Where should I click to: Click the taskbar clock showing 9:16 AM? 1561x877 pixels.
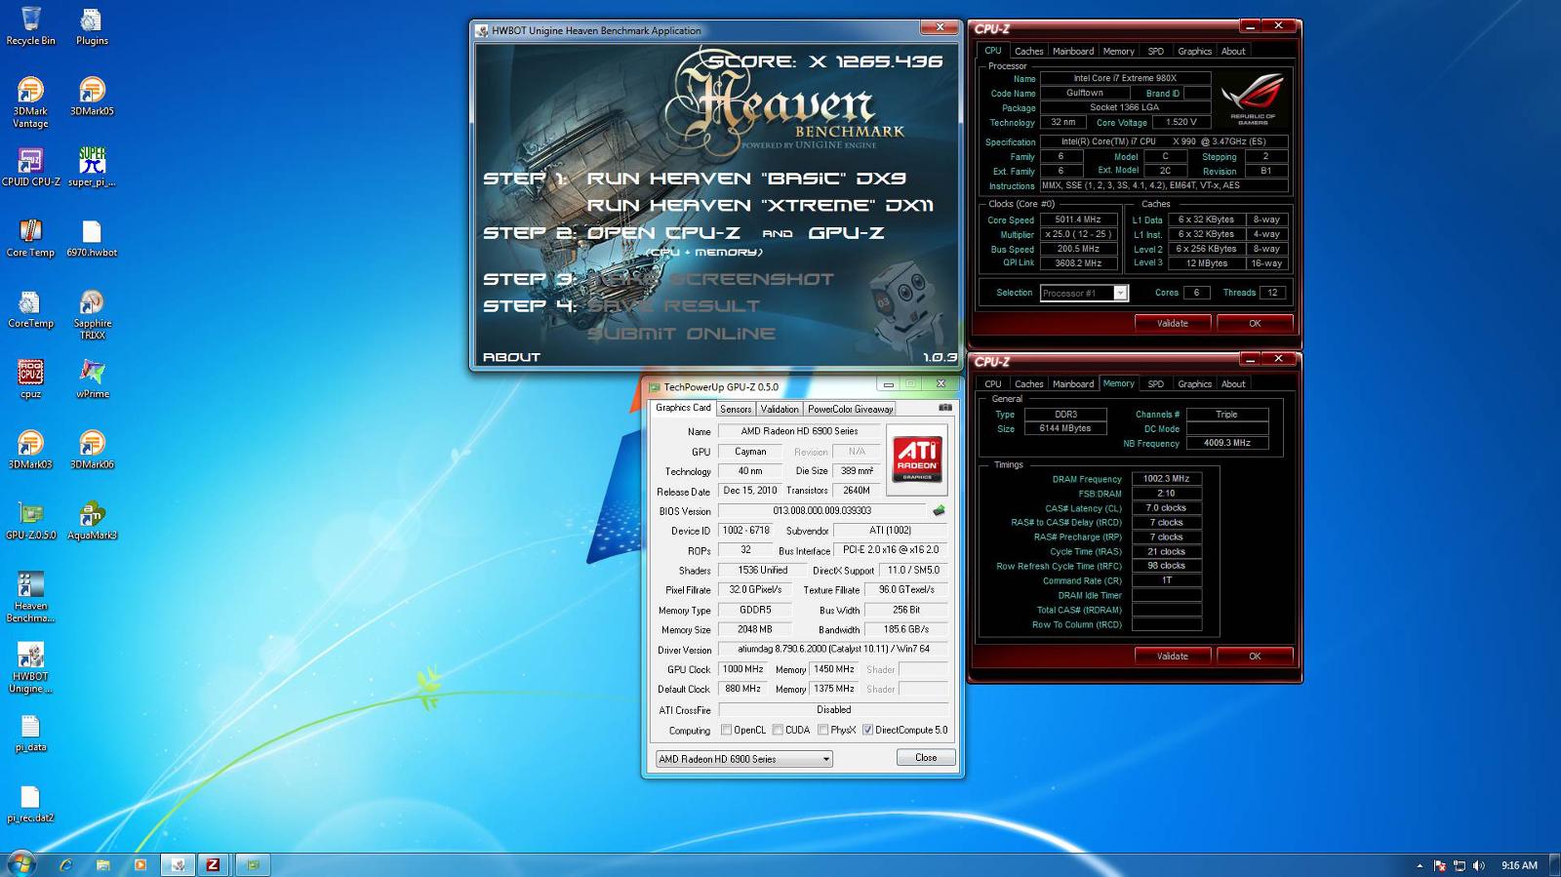pos(1519,865)
